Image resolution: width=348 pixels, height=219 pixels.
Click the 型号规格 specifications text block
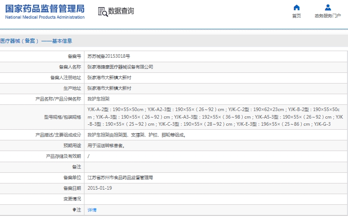[x=215, y=117]
